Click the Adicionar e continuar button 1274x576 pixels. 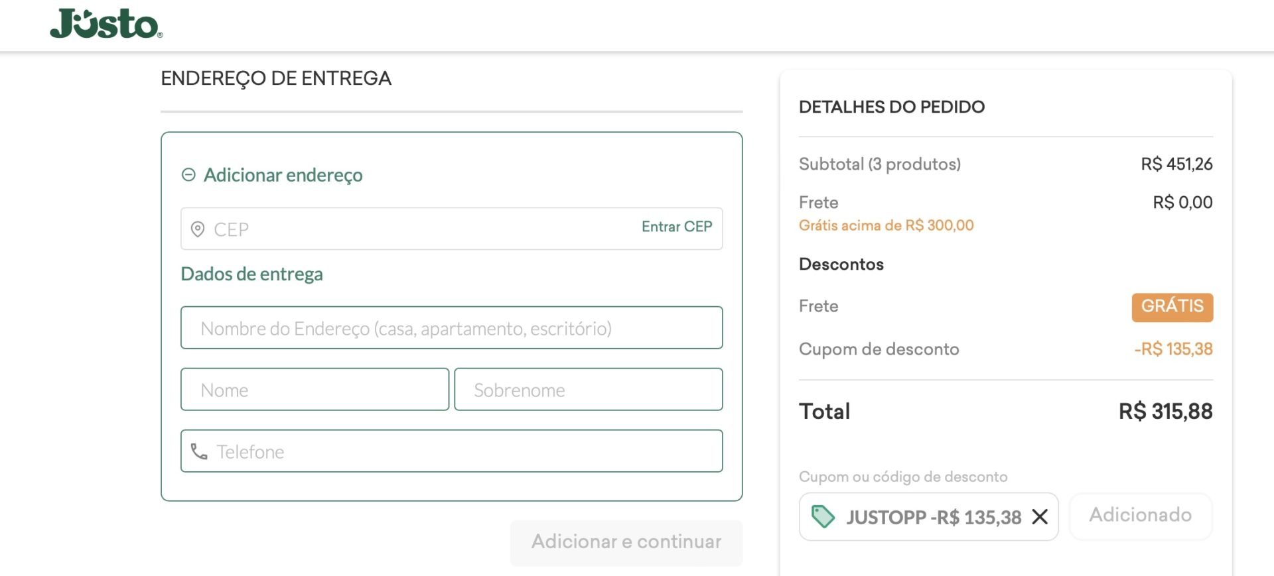point(626,542)
